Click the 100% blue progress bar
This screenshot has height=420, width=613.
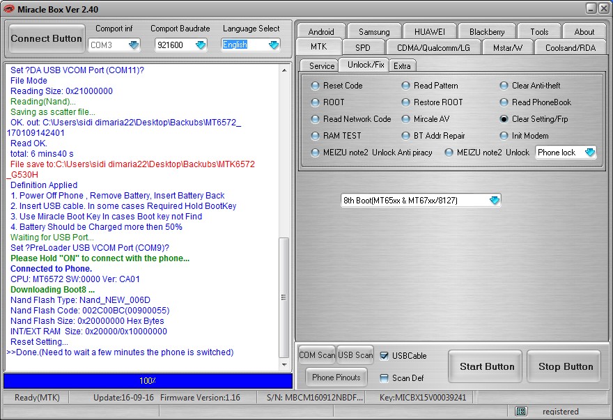coord(148,380)
